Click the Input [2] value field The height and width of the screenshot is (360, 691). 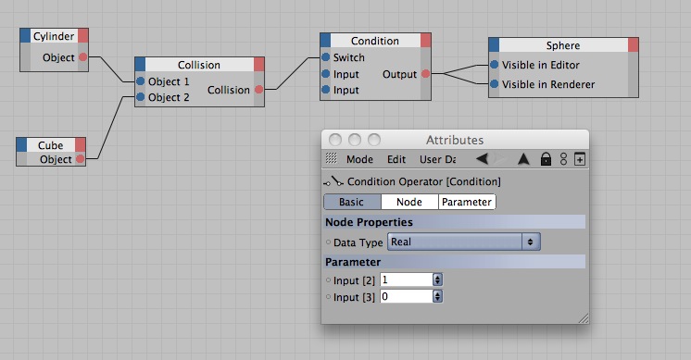(407, 279)
